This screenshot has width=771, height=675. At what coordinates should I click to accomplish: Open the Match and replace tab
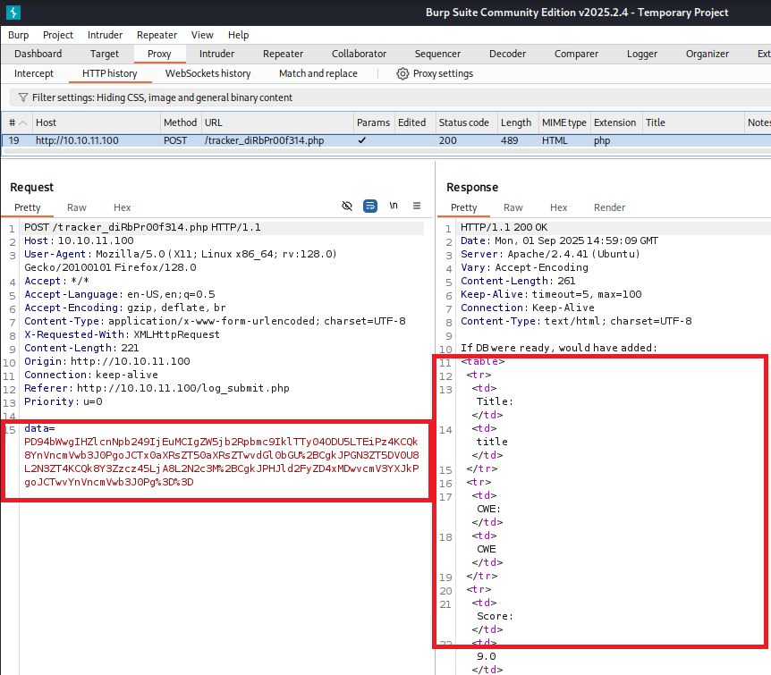[318, 73]
